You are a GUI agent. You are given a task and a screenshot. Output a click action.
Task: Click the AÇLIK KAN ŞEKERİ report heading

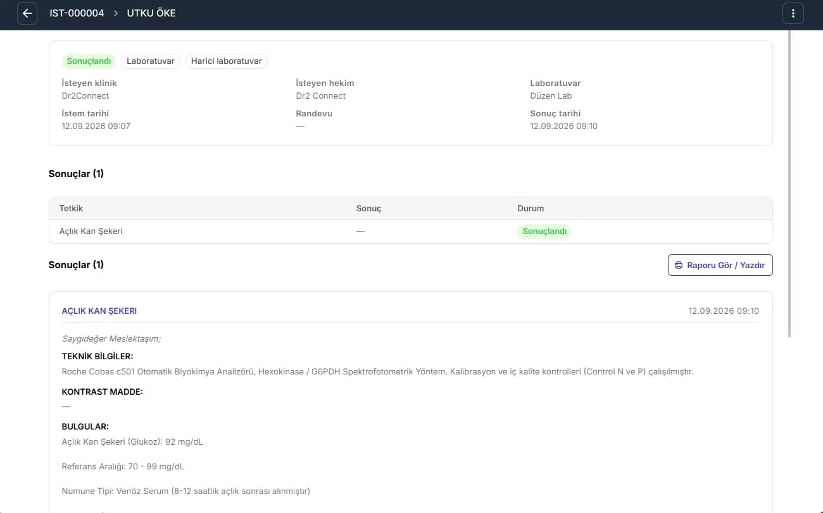99,311
